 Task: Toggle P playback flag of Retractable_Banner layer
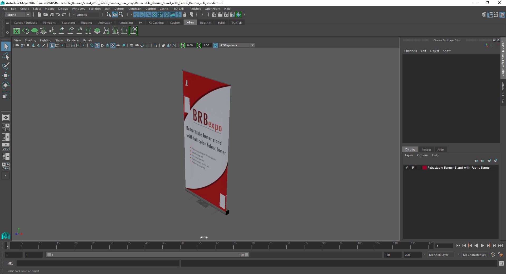coord(413,168)
